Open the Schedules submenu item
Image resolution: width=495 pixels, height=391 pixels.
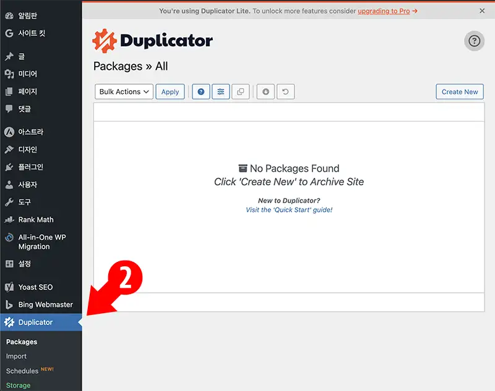22,371
